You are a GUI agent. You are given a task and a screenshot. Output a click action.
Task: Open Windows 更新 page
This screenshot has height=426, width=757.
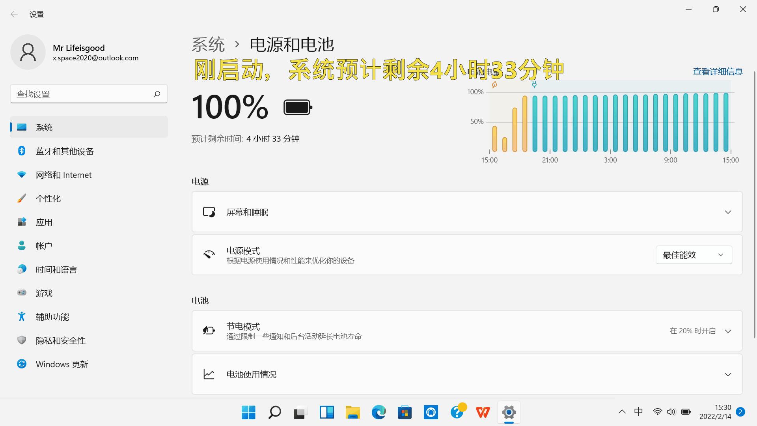[x=62, y=364]
